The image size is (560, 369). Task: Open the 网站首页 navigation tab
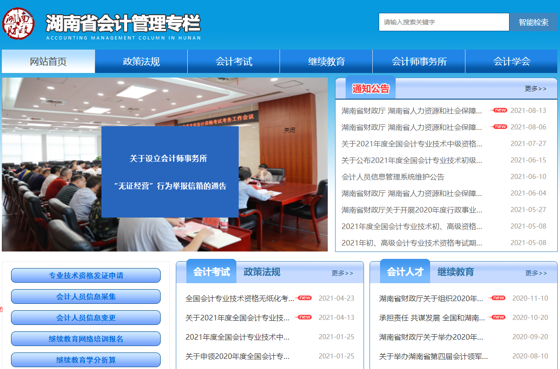coord(48,61)
